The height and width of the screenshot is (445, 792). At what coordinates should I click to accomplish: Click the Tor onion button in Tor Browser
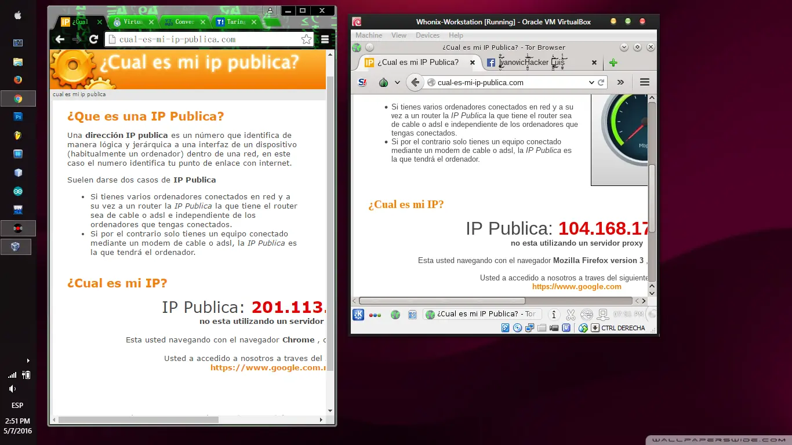(383, 82)
